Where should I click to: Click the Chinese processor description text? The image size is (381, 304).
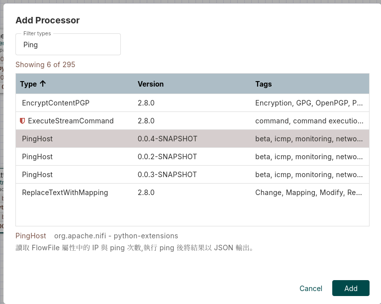click(135, 248)
